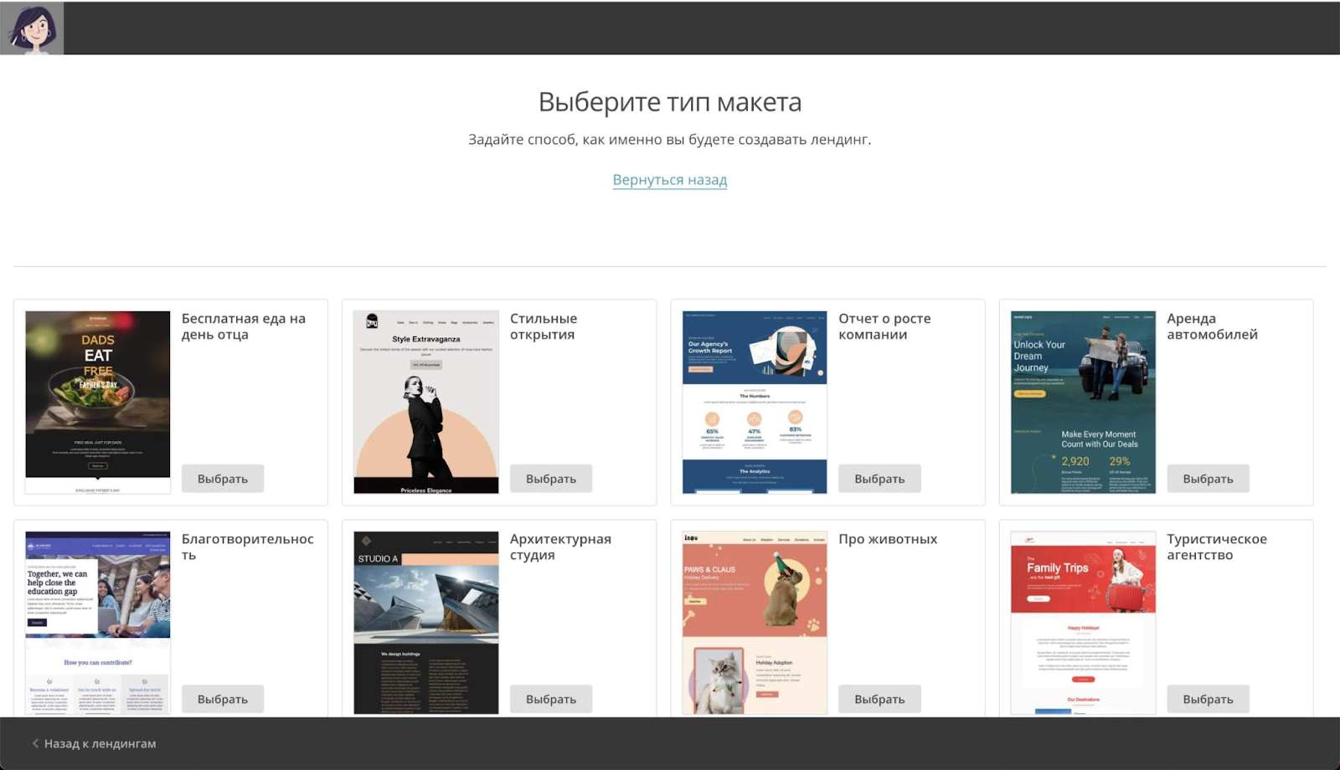Screen dimensions: 1340x770
Task: Choose the Туристическое агентство template
Action: [1208, 699]
